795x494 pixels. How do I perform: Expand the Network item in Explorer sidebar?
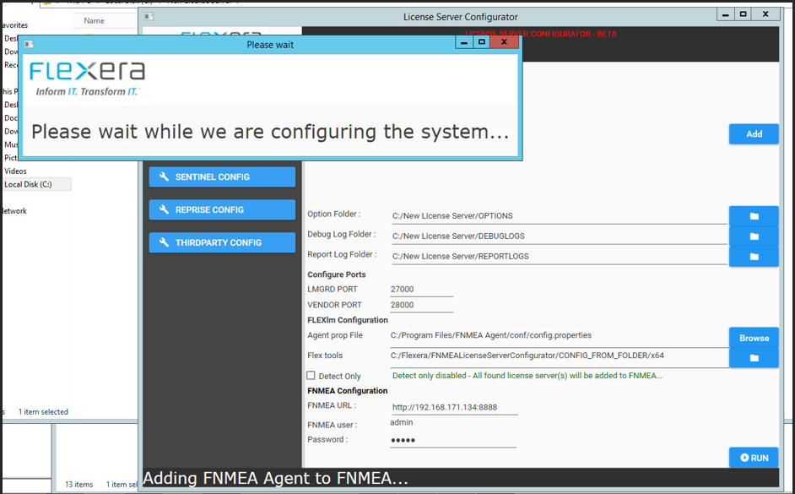pos(14,210)
